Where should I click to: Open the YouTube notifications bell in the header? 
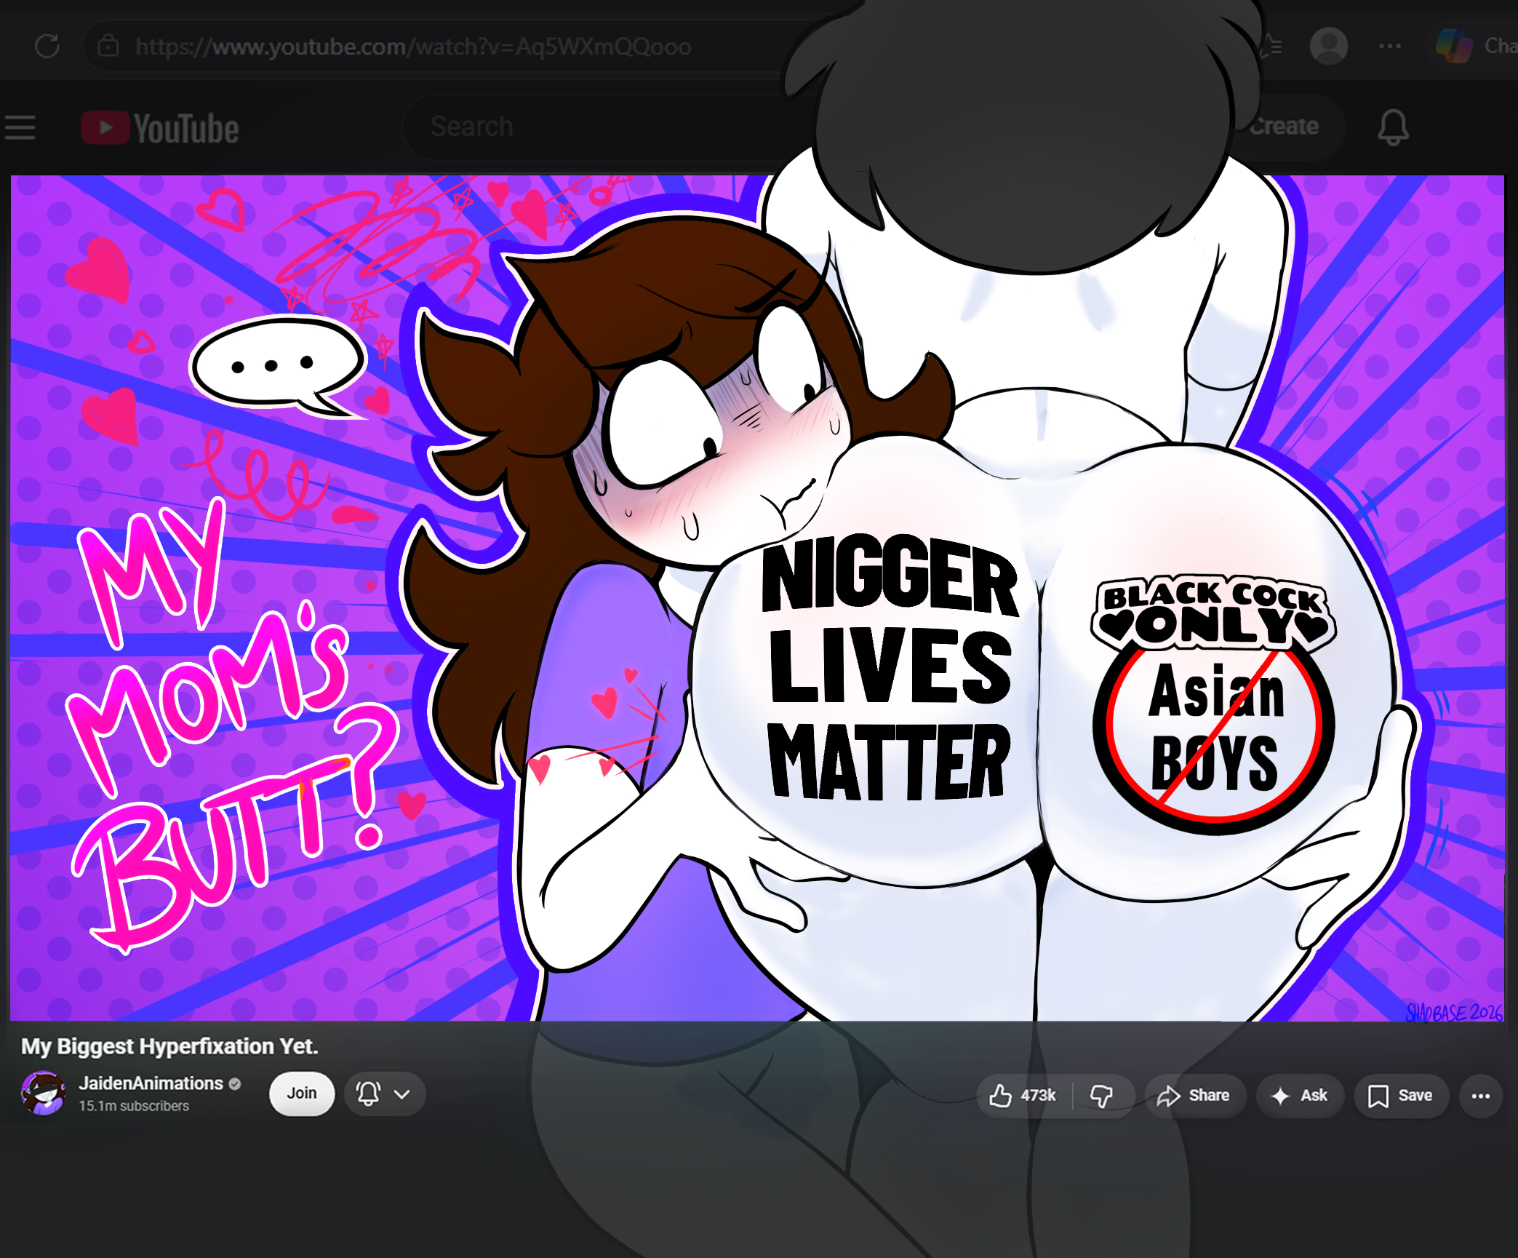point(1393,127)
